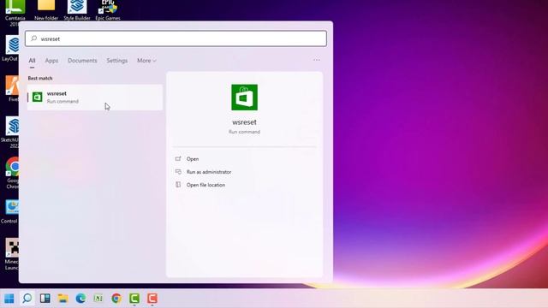Click the Open file location icon
548x308 pixels.
(x=178, y=185)
